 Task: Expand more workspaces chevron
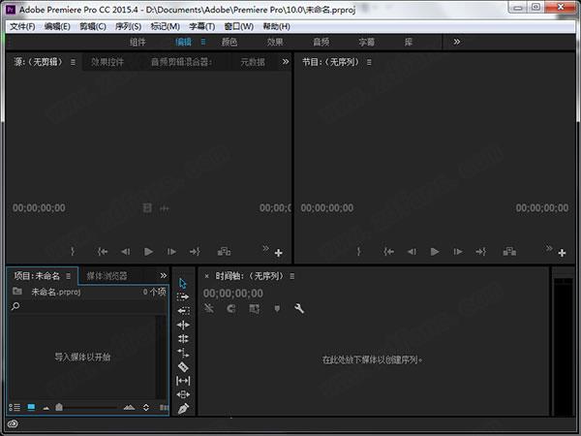[x=457, y=42]
